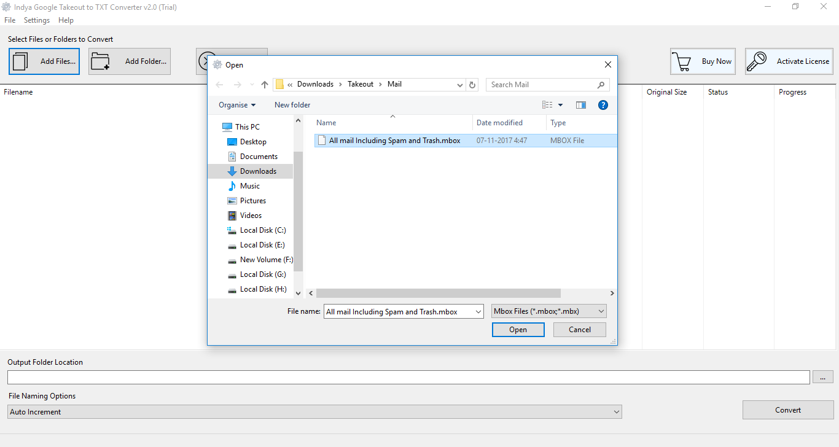Viewport: 839px width, 447px height.
Task: Click Takeout in breadcrumb path
Action: 361,84
